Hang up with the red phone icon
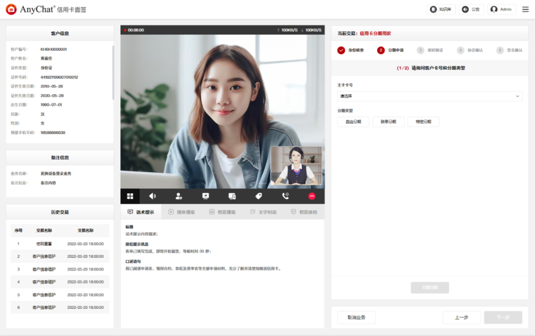Screen dimensions: 535x336 pos(312,196)
